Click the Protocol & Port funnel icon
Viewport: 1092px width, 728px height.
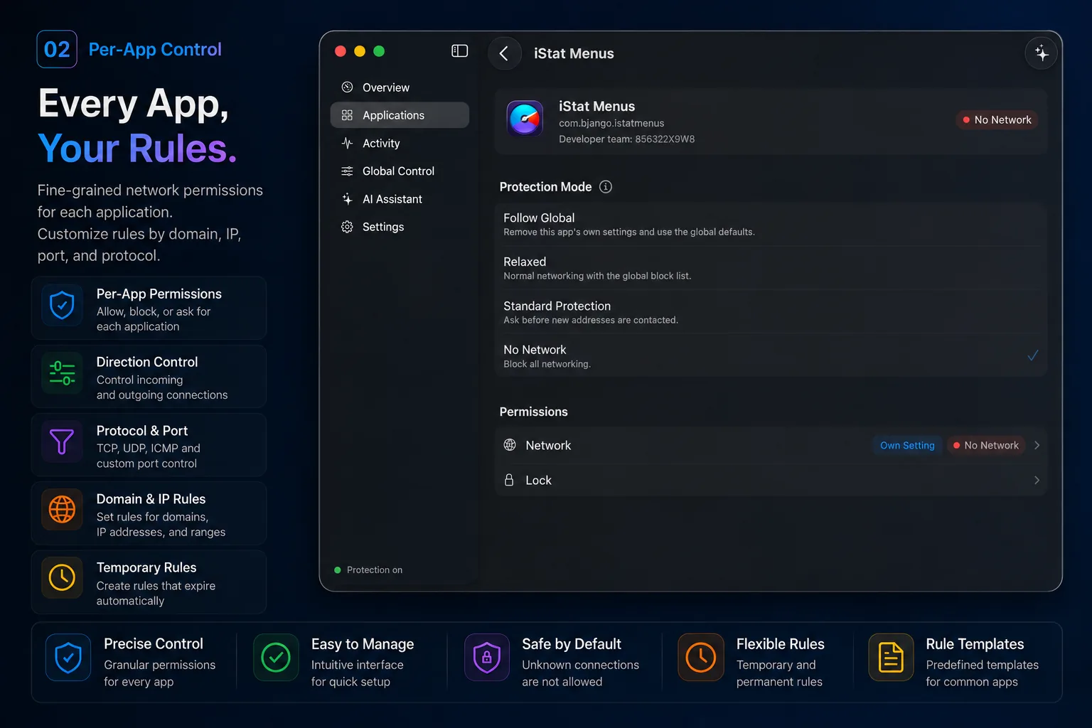point(62,442)
